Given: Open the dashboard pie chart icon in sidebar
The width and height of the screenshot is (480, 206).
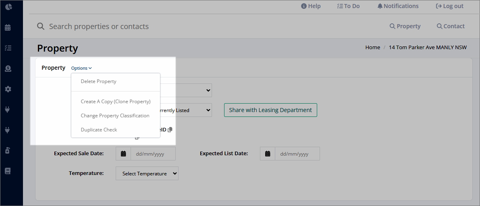Looking at the screenshot, I should point(8,7).
